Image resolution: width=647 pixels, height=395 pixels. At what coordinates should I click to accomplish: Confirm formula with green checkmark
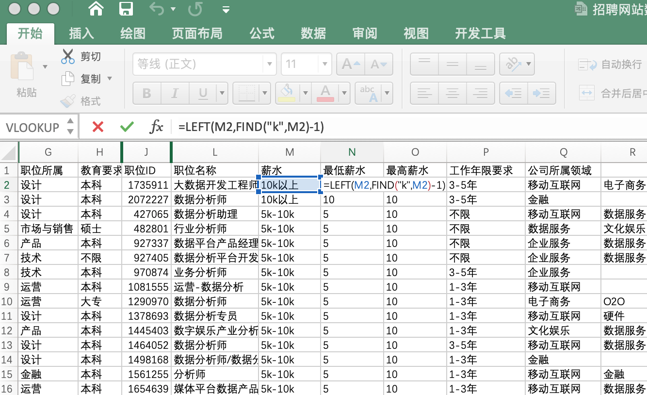tap(127, 127)
